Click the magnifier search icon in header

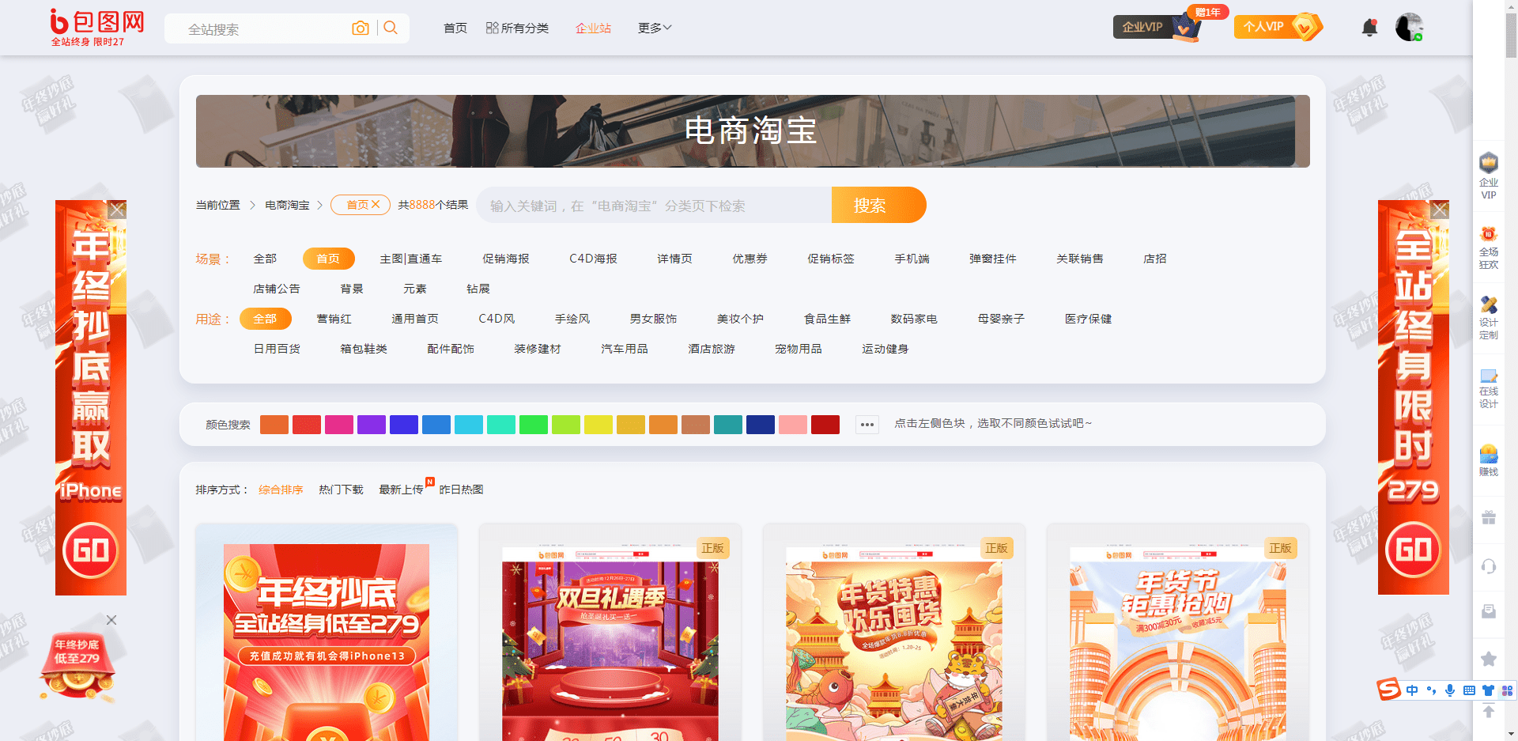point(391,28)
